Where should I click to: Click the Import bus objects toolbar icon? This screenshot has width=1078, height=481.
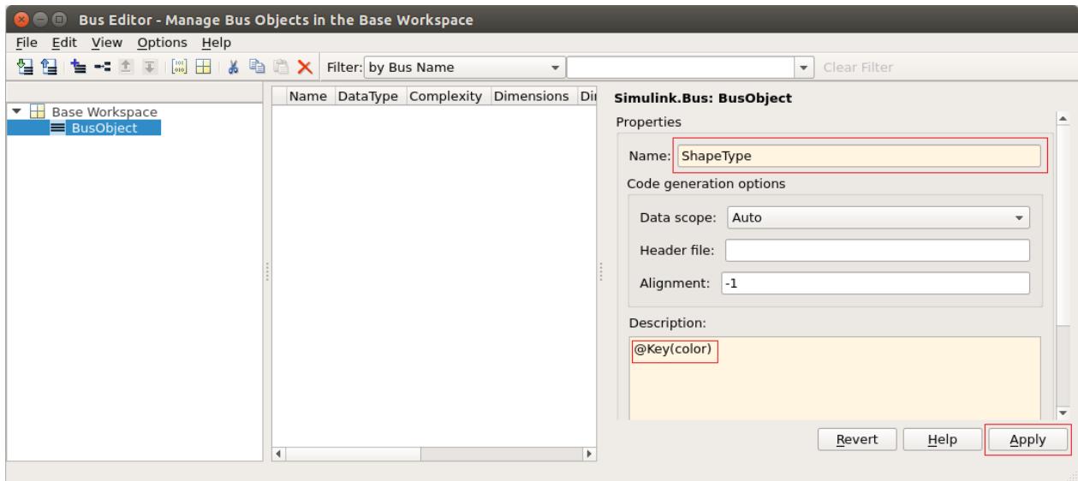(25, 67)
